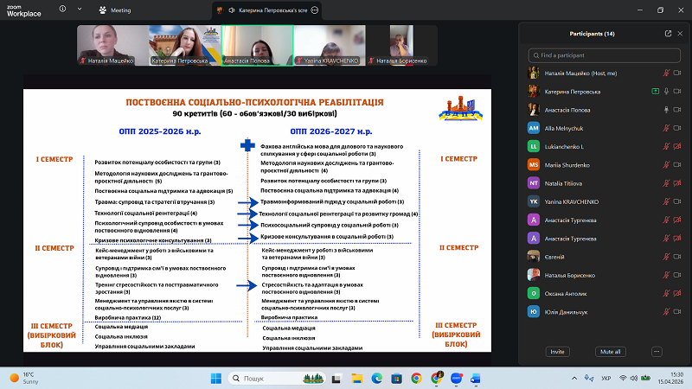Viewport: 692px width, 389px height.
Task: Toggle microphone for Анастасія Попова
Action: pos(666,109)
